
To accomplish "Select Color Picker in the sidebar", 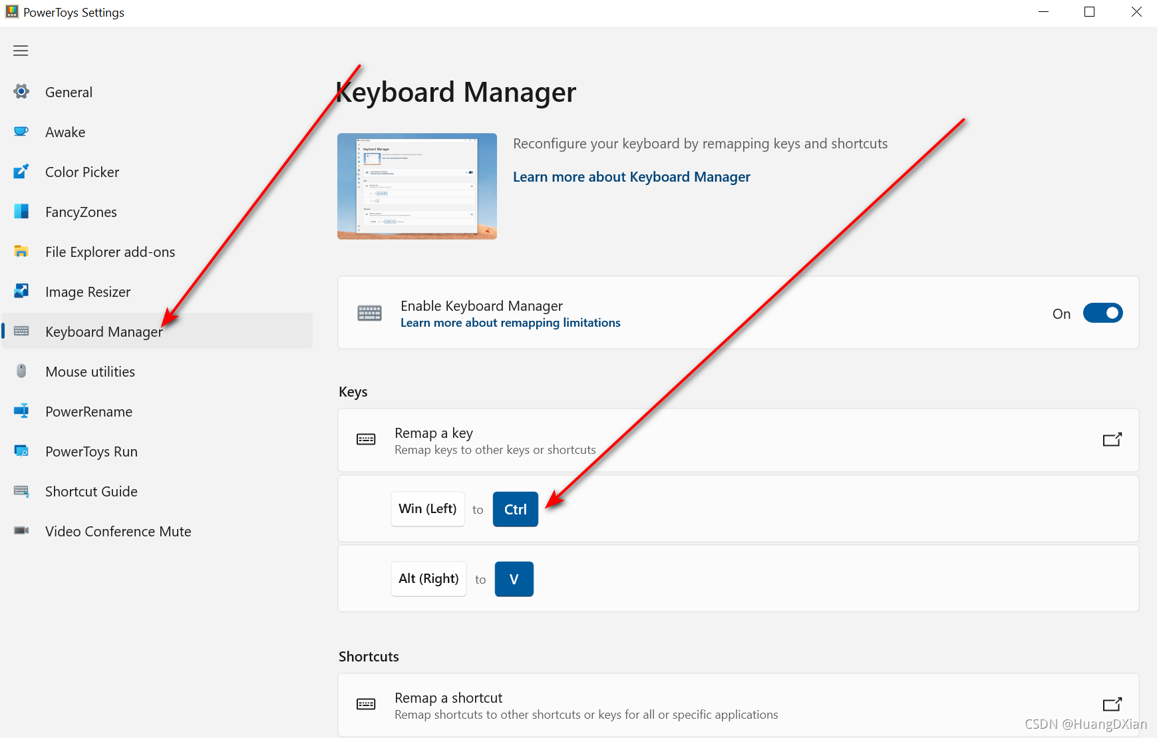I will pos(157,172).
